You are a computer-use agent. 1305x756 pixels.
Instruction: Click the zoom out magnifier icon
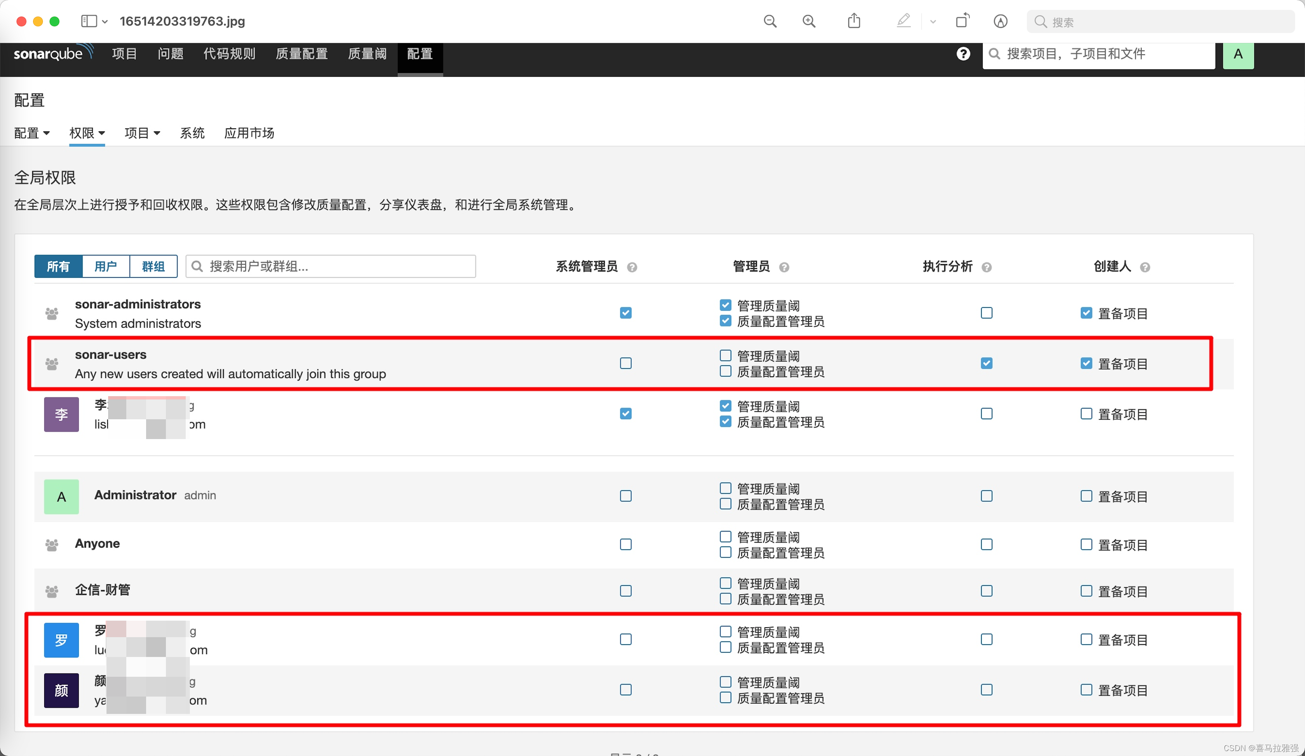click(770, 21)
